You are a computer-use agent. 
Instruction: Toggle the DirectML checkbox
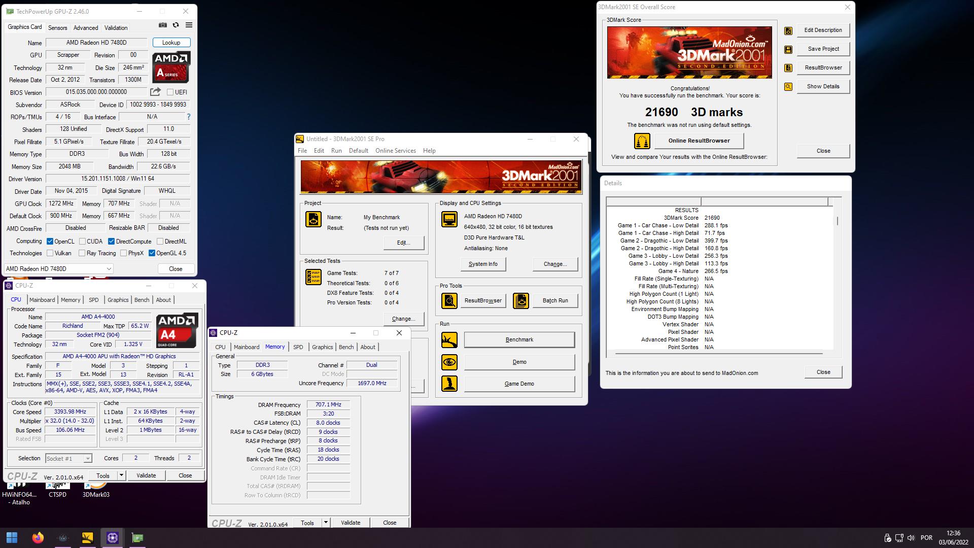pyautogui.click(x=160, y=242)
